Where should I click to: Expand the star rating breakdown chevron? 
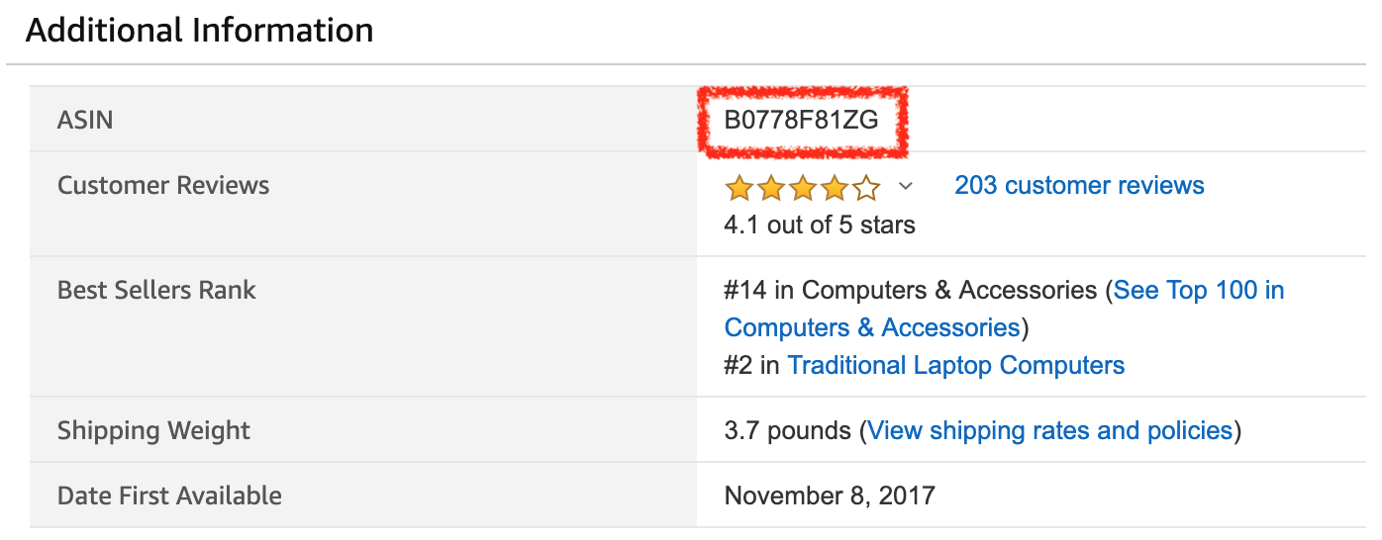(905, 186)
